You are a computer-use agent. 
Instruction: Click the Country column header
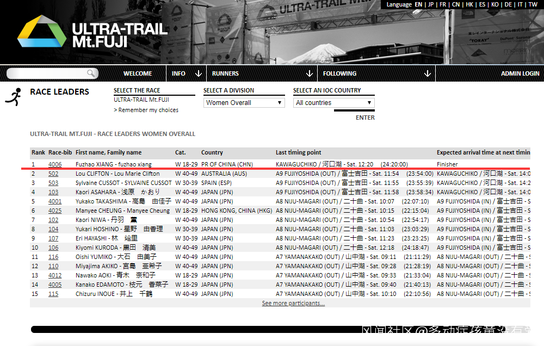pos(212,152)
